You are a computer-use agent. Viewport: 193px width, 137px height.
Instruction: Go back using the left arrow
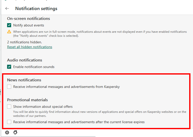pos(7,9)
